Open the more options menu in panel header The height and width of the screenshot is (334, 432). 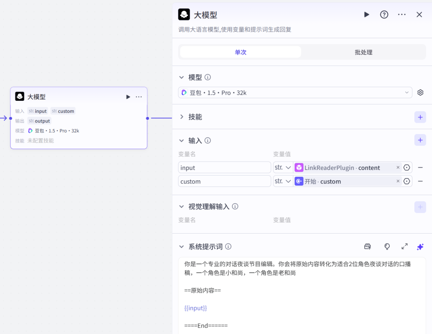click(402, 14)
